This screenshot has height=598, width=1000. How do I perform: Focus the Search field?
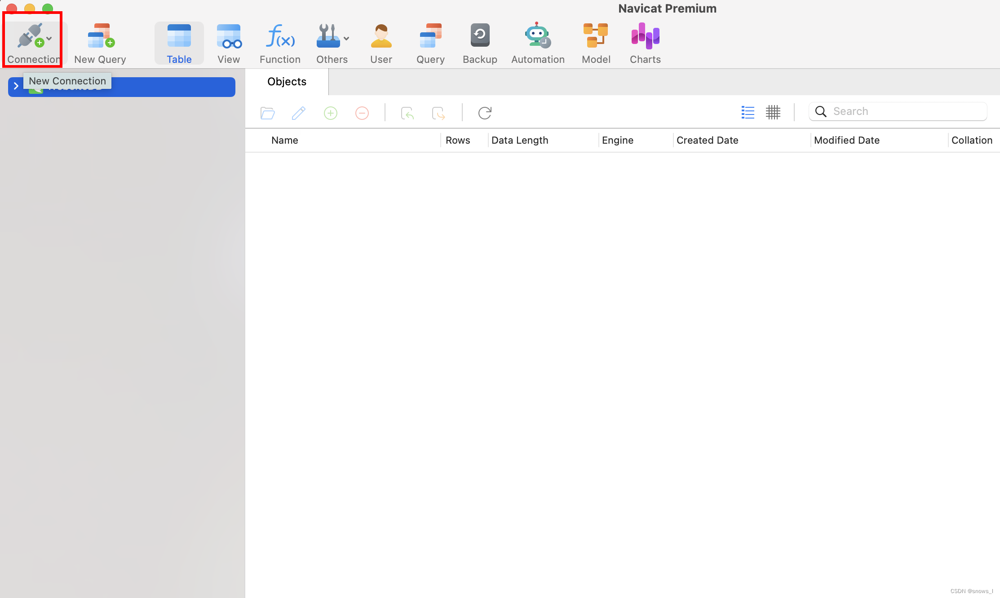pos(898,111)
